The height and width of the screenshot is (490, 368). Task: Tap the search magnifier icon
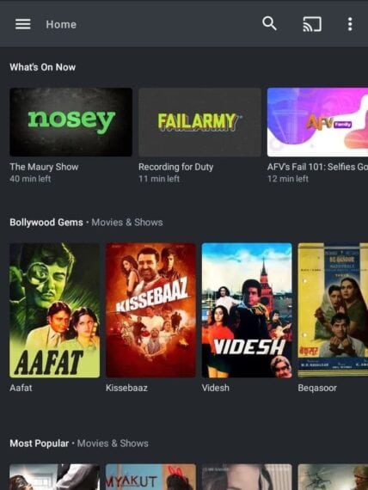(x=269, y=23)
